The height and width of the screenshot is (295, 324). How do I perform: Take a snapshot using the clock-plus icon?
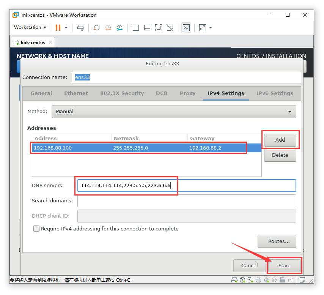[96, 27]
